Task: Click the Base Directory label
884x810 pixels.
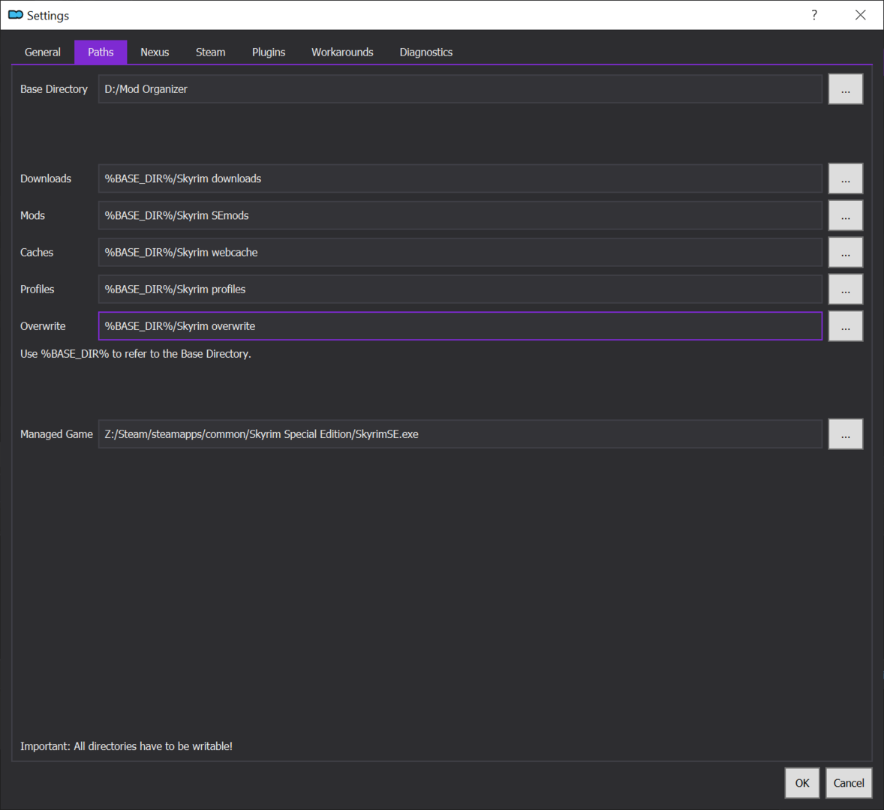Action: pyautogui.click(x=54, y=89)
